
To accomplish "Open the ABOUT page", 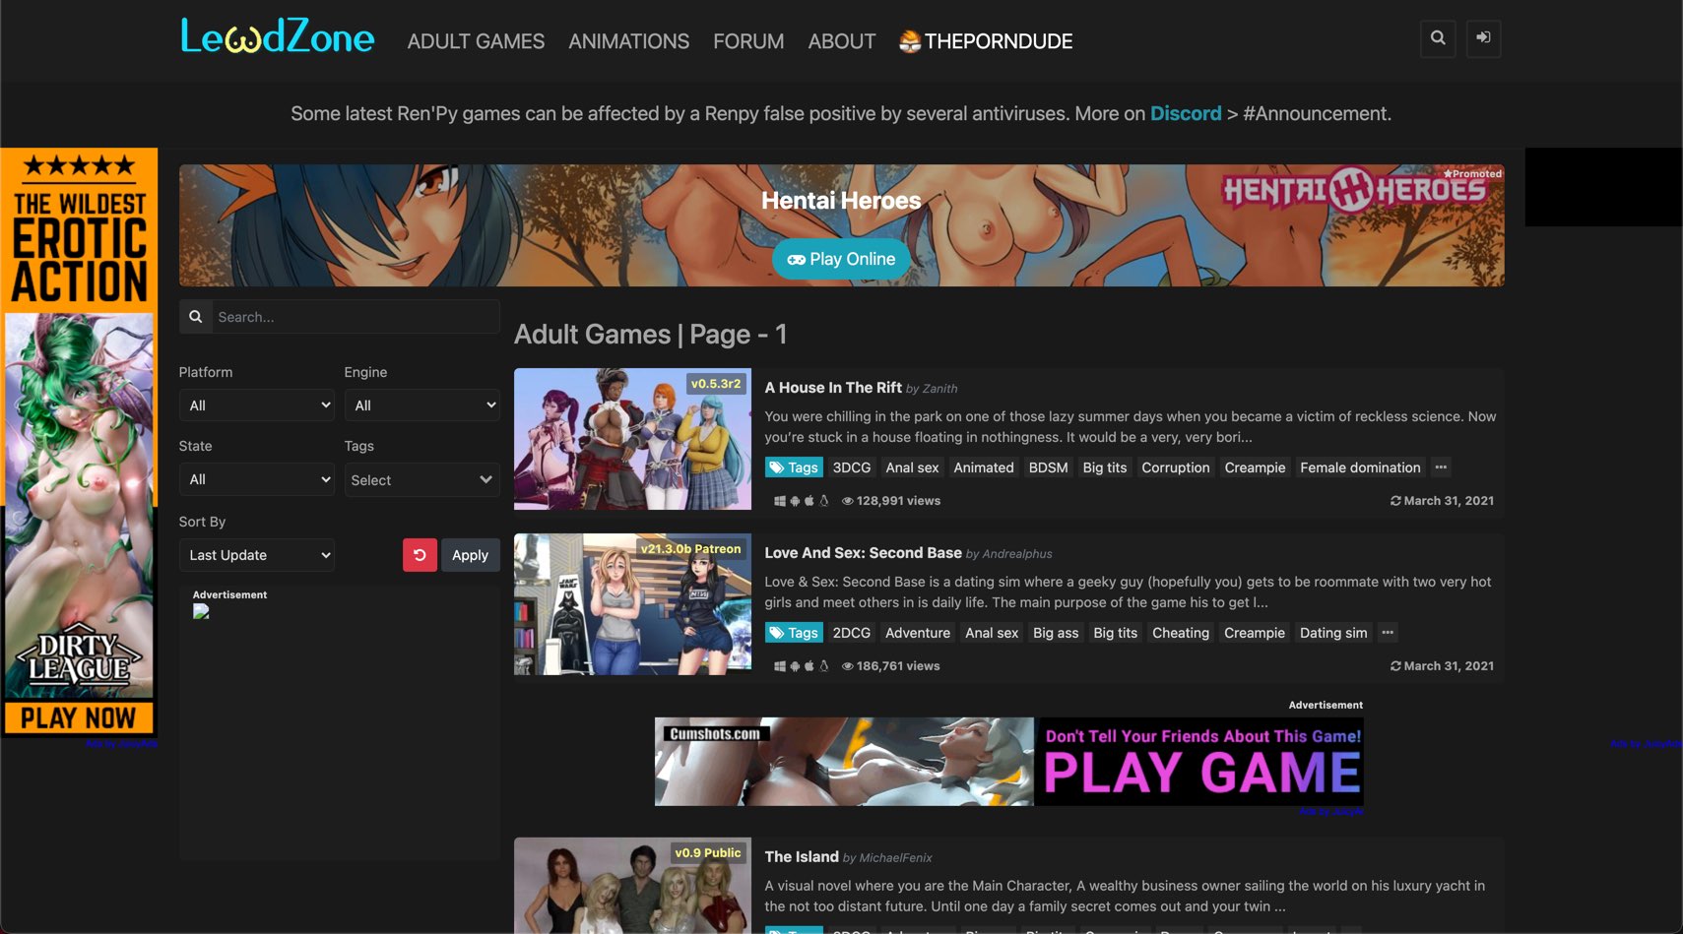I will (842, 41).
